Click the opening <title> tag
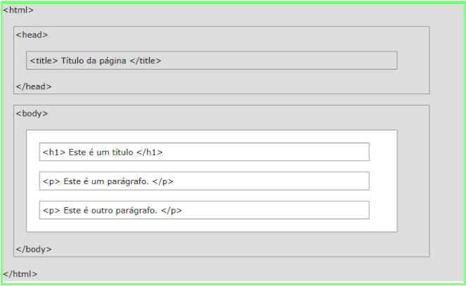466x286 pixels. click(44, 60)
